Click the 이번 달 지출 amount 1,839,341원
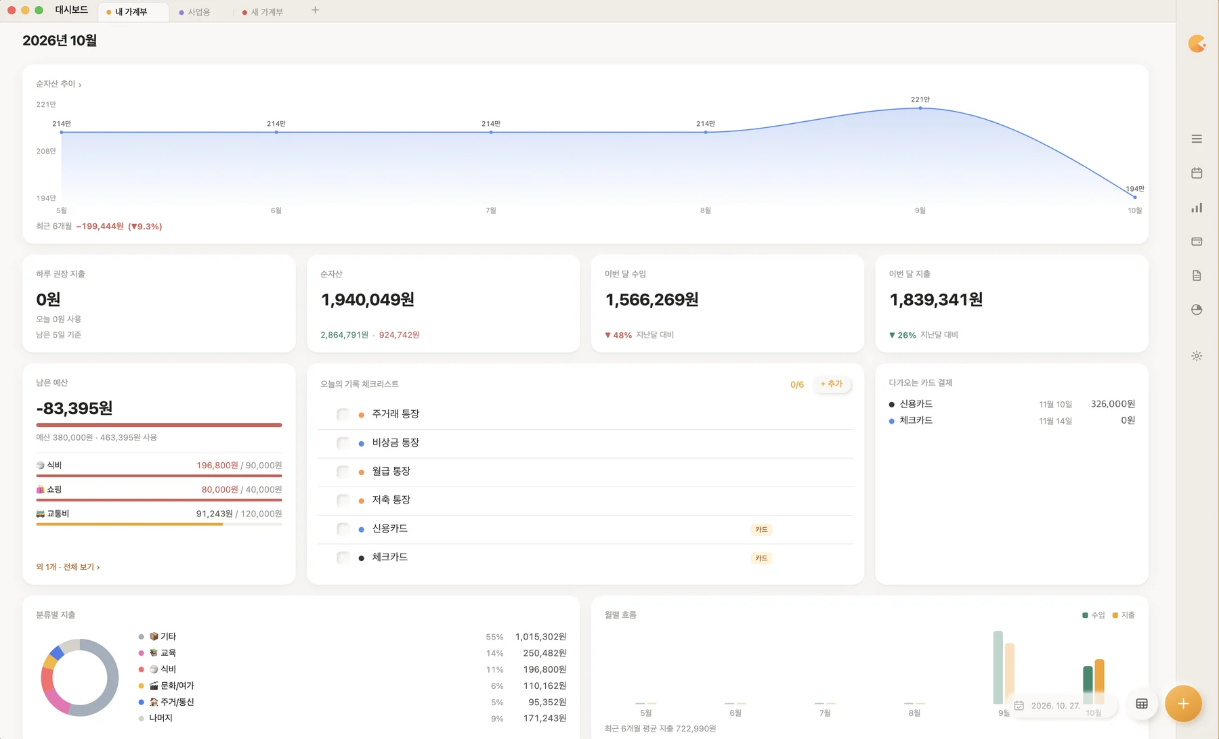Viewport: 1219px width, 739px height. tap(936, 300)
